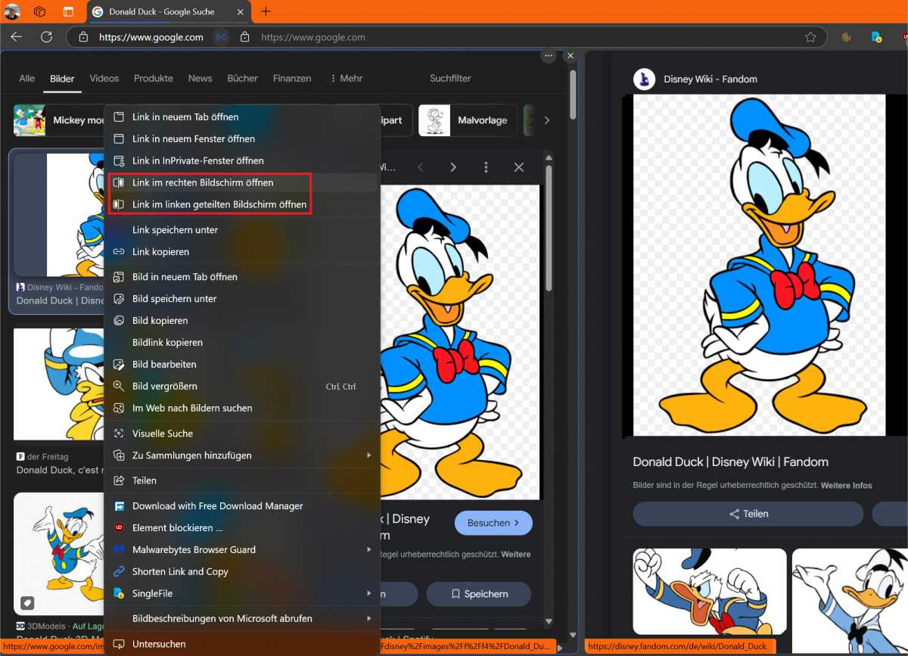Reload the page with refresh icon
This screenshot has width=908, height=656.
click(x=46, y=37)
